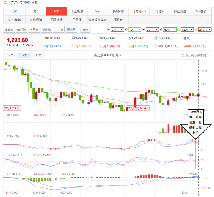214x197 pixels.
Task: Open the 5-20差離 tab
Action: tap(14, 20)
